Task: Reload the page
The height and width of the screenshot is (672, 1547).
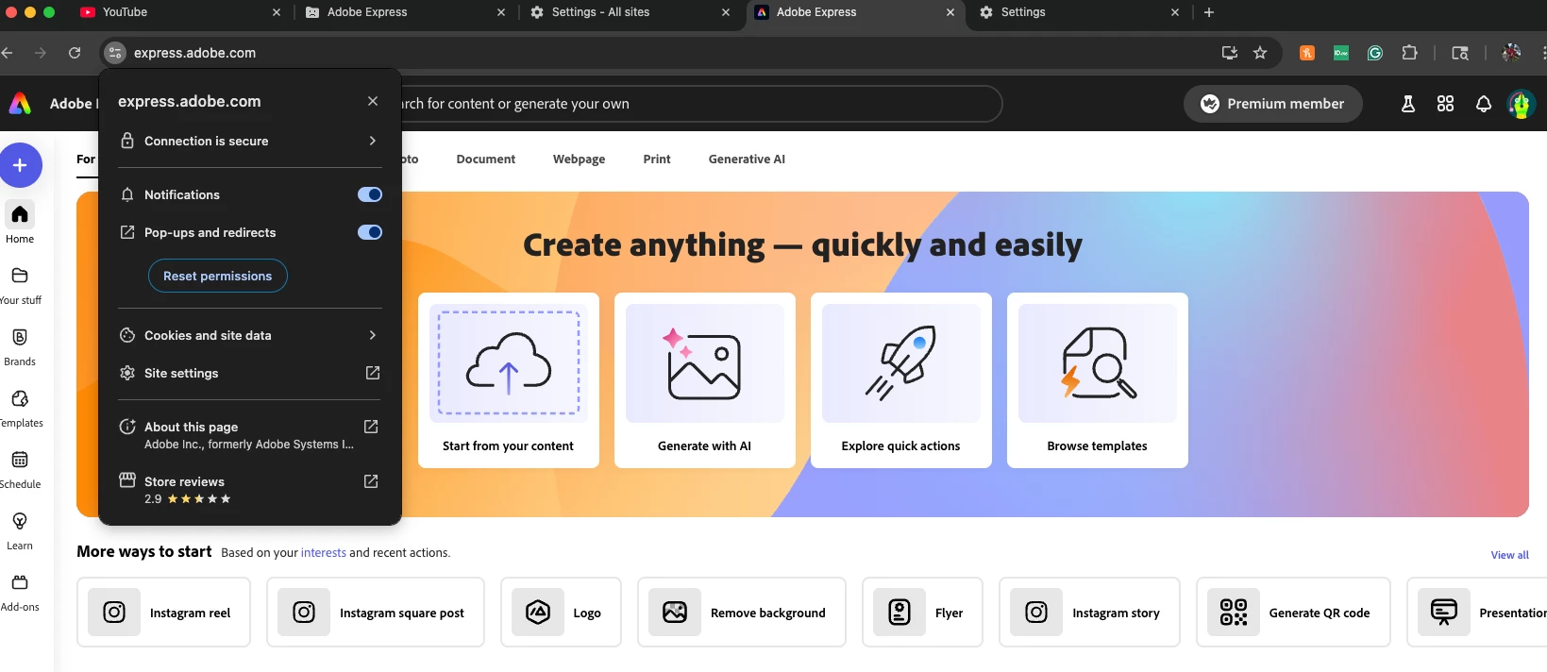Action: 75,53
